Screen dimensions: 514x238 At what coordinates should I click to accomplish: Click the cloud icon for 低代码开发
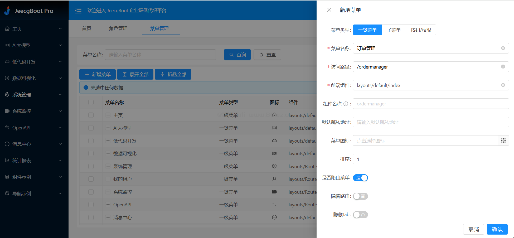tap(7, 62)
